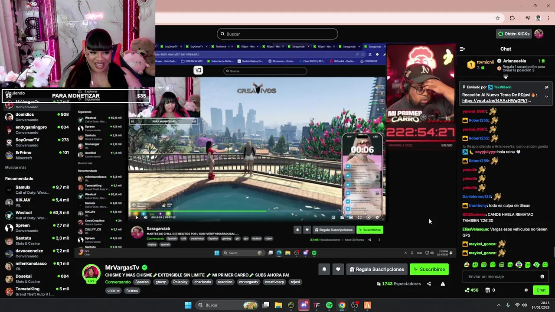Image resolution: width=555 pixels, height=312 pixels.
Task: Open Chrome from the taskbar
Action: pos(342,305)
